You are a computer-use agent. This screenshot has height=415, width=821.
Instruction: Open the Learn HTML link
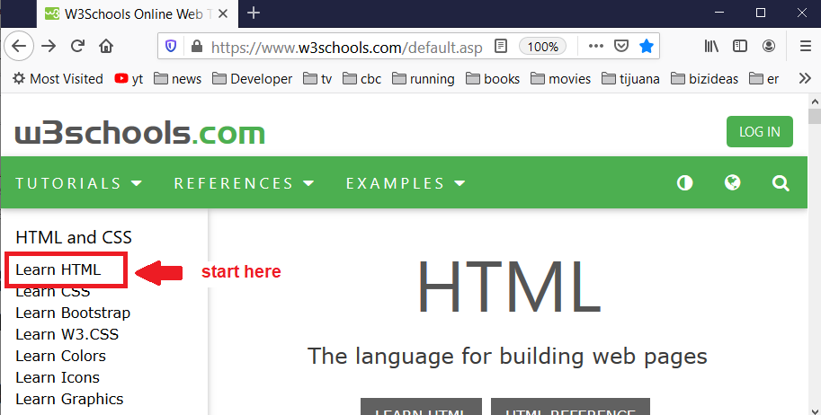58,269
